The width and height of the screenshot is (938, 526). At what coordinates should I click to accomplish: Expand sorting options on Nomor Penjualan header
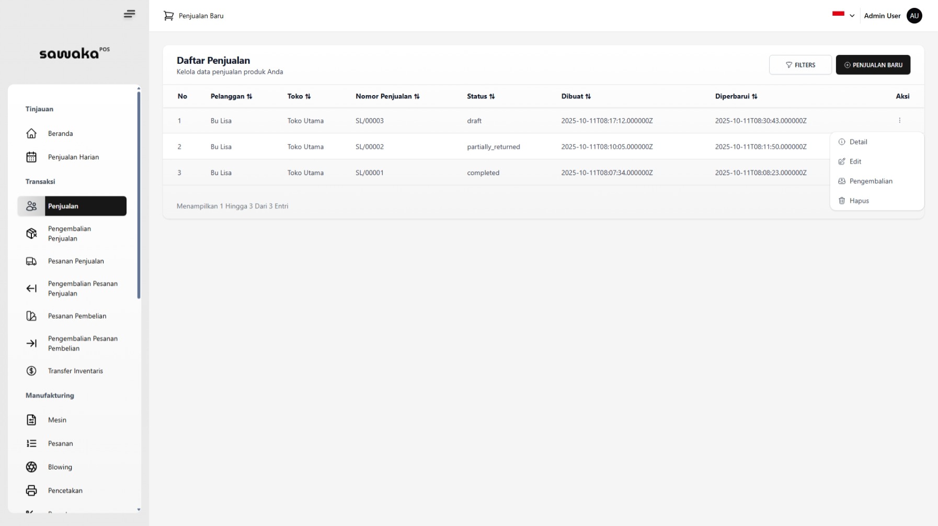point(417,96)
